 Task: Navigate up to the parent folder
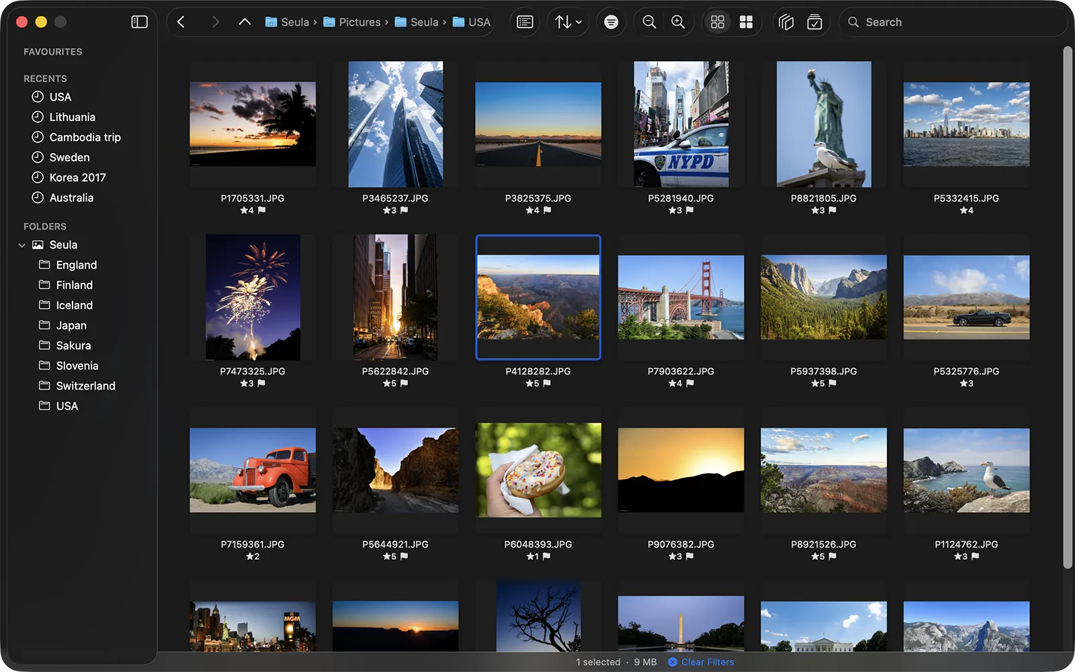(x=245, y=22)
